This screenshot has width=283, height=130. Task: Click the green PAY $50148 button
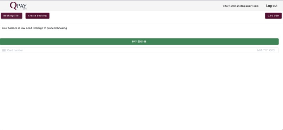click(139, 42)
